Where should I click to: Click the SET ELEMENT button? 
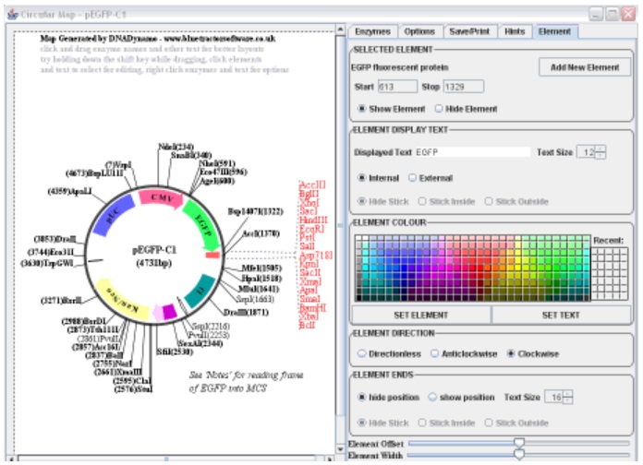(421, 315)
